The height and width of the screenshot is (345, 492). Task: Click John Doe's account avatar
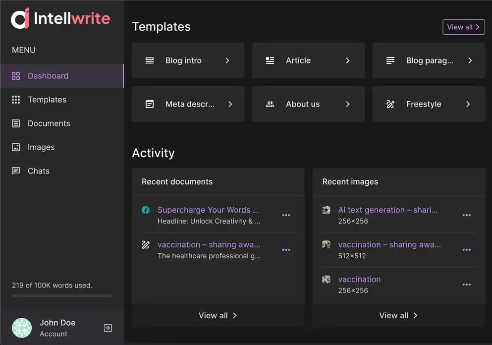(x=22, y=328)
